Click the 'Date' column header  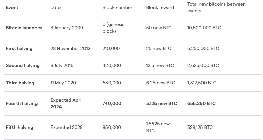[x=55, y=7]
